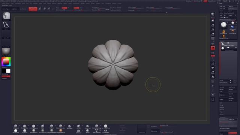
Task: Open the Preferences menu
Action: [76, 3]
